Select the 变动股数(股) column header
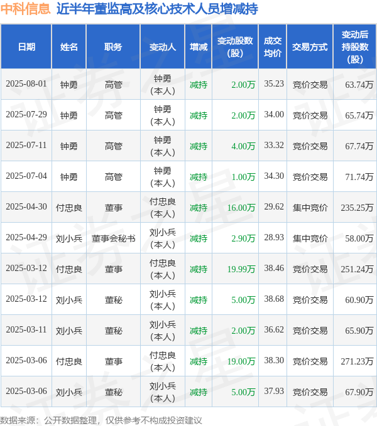Viewport: 377px width, 426px height. (235, 47)
